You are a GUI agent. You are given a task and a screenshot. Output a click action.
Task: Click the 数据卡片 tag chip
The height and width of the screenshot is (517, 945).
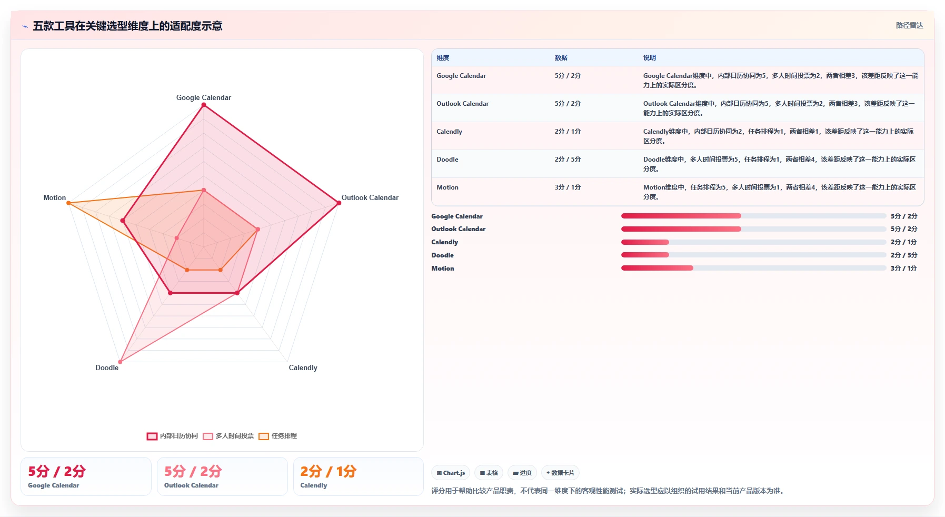coord(560,473)
